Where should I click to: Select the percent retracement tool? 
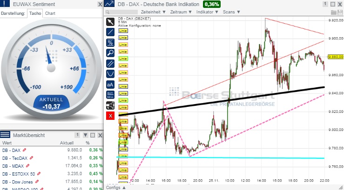point(110,42)
